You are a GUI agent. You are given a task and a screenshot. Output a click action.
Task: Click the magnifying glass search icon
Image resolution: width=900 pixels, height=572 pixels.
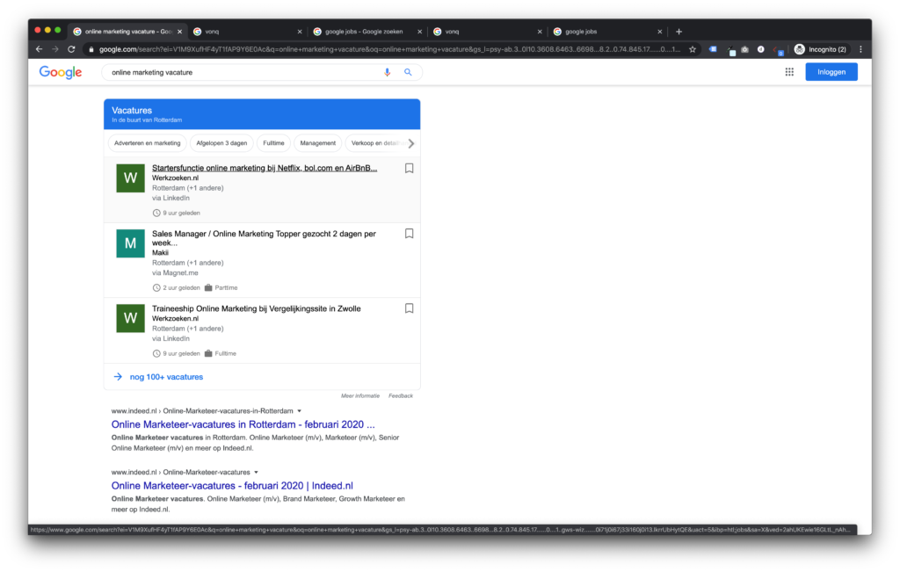(408, 72)
